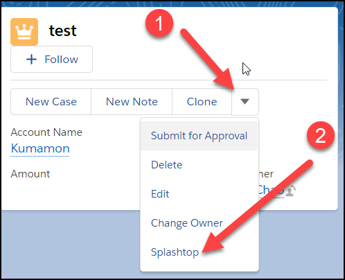The height and width of the screenshot is (280, 345).
Task: Click the change owner person icon
Action: click(x=291, y=191)
